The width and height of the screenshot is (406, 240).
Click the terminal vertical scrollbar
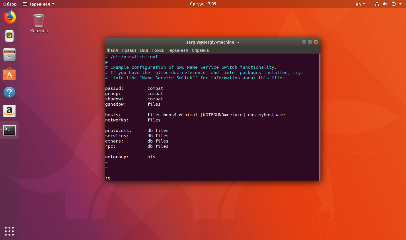click(319, 117)
